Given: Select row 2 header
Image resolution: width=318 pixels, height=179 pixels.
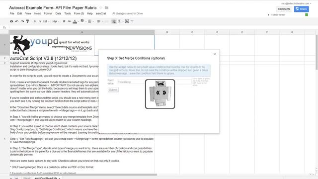Looking at the screenshot, I should tap(4, 58).
